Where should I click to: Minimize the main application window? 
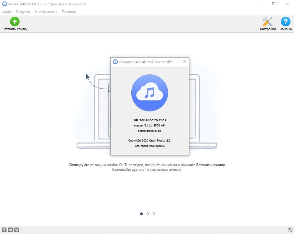click(261, 4)
